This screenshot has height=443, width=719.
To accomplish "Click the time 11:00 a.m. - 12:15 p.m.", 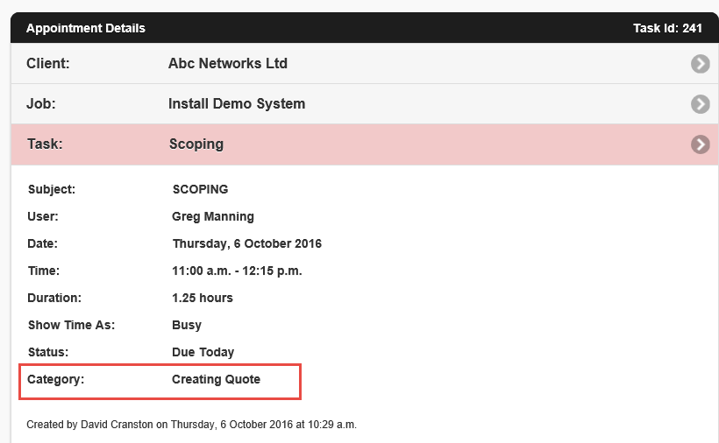I will point(237,271).
